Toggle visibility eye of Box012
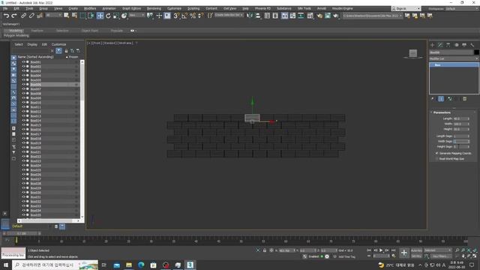The image size is (480, 270). [x=23, y=112]
